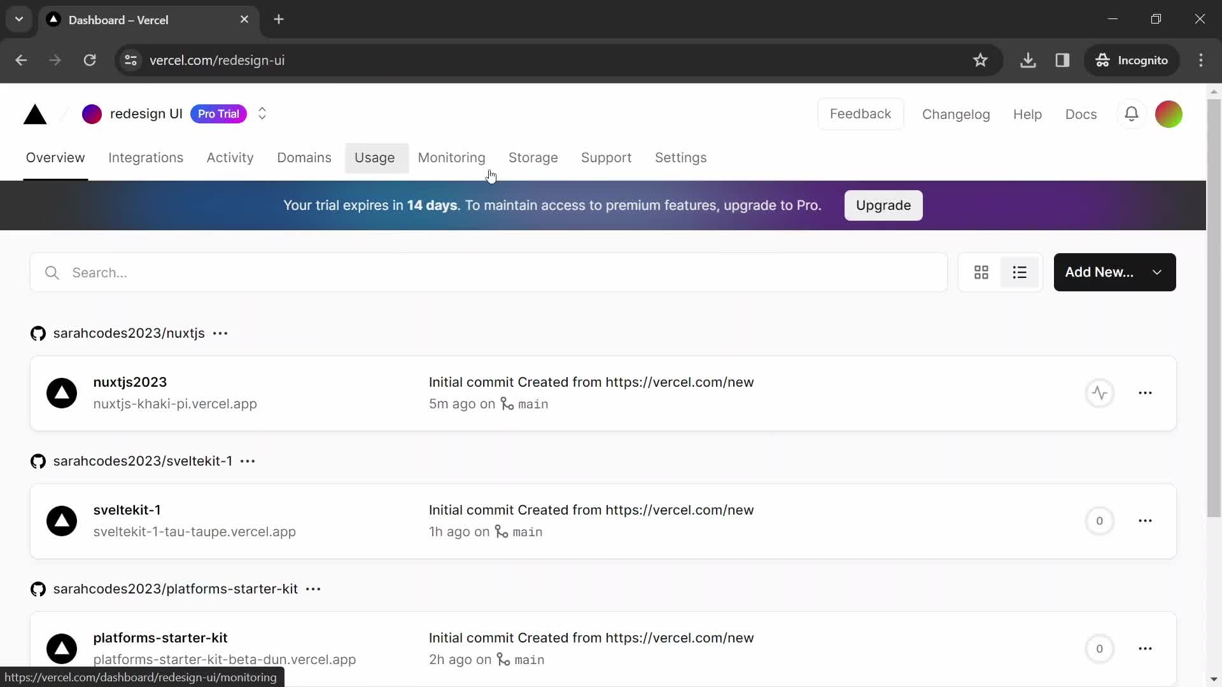This screenshot has height=687, width=1222.
Task: Click the Feedback link in top navigation
Action: click(x=859, y=113)
